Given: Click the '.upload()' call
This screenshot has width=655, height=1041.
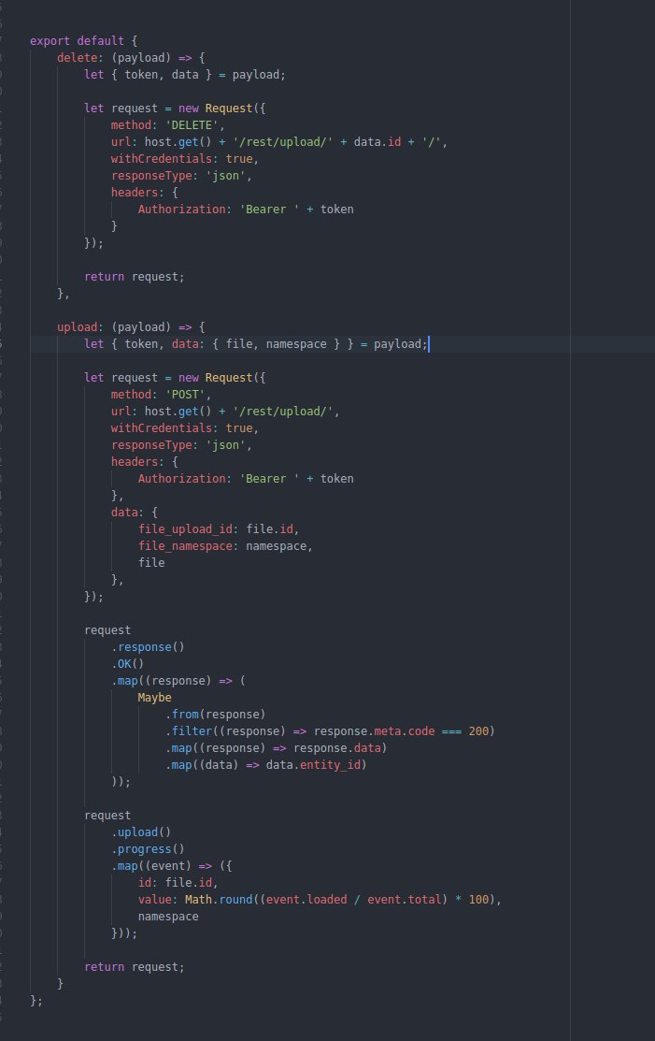Looking at the screenshot, I should [141, 832].
